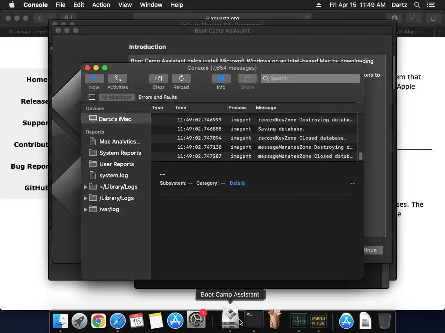This screenshot has width=445, height=333.
Task: Toggle the Console sidebar visibility icon
Action: point(92,97)
